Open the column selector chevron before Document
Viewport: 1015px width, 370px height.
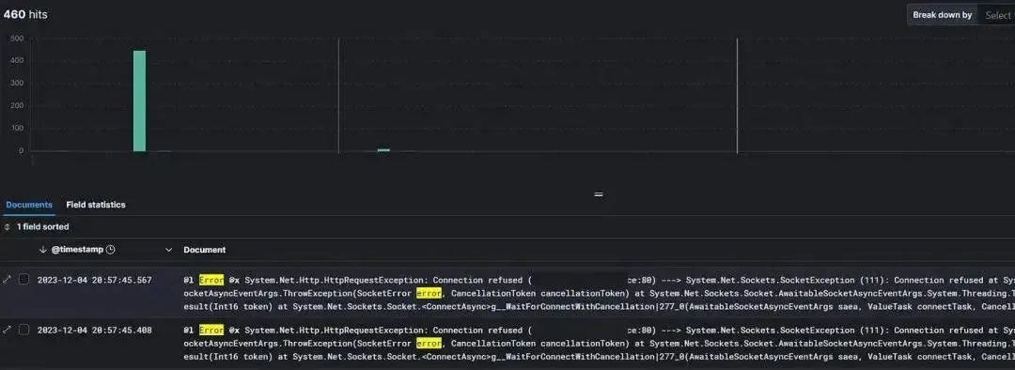click(x=169, y=250)
